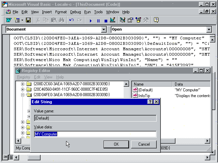The height and width of the screenshot is (163, 218).
Task: Click OK in Edit String dialog
Action: point(116,144)
